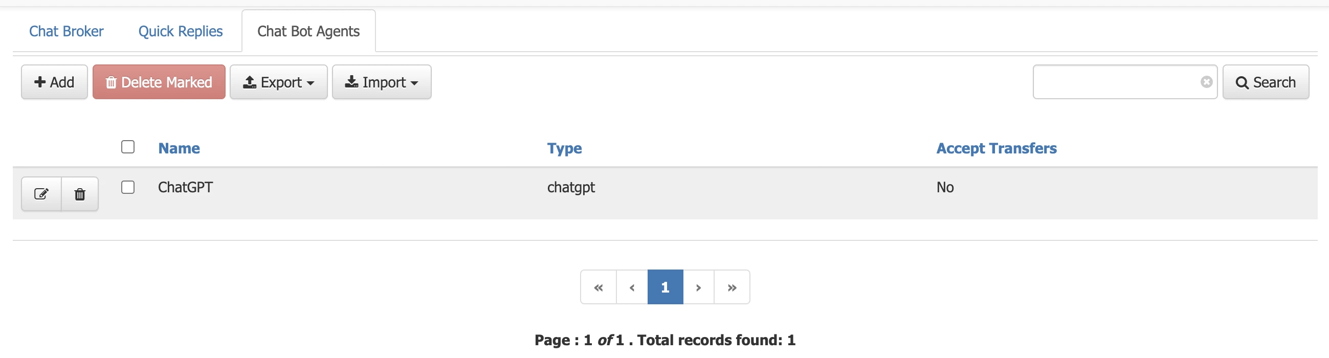Click the trash icon on Delete Marked button
This screenshot has width=1329, height=358.
coord(111,81)
